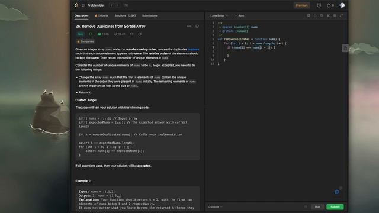Open the Auto mode dropdown
The height and width of the screenshot is (213, 379).
(240, 15)
